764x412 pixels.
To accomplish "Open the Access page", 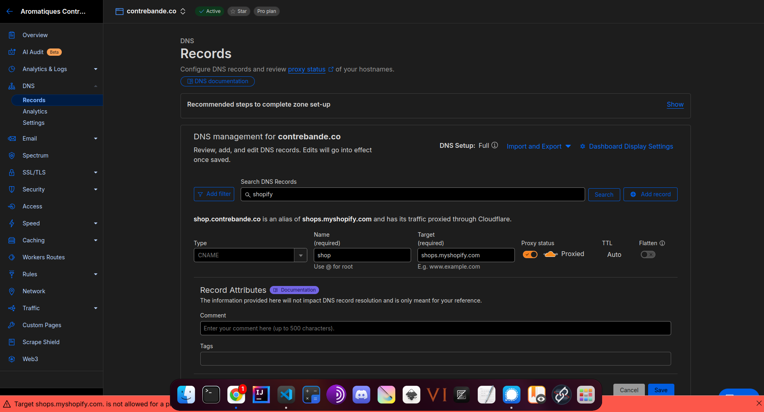I will (32, 206).
